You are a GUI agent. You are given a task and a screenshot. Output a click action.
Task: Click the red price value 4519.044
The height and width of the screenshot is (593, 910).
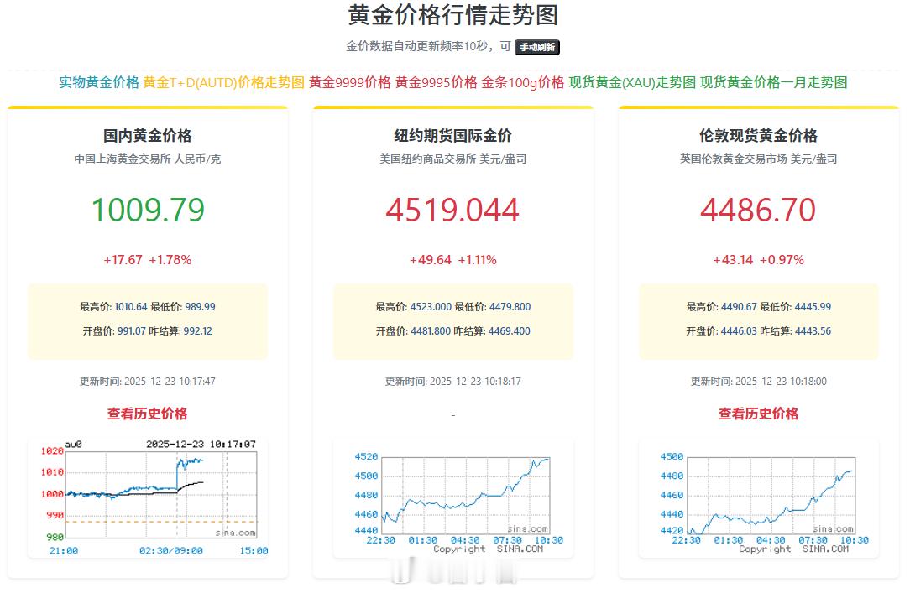click(452, 210)
